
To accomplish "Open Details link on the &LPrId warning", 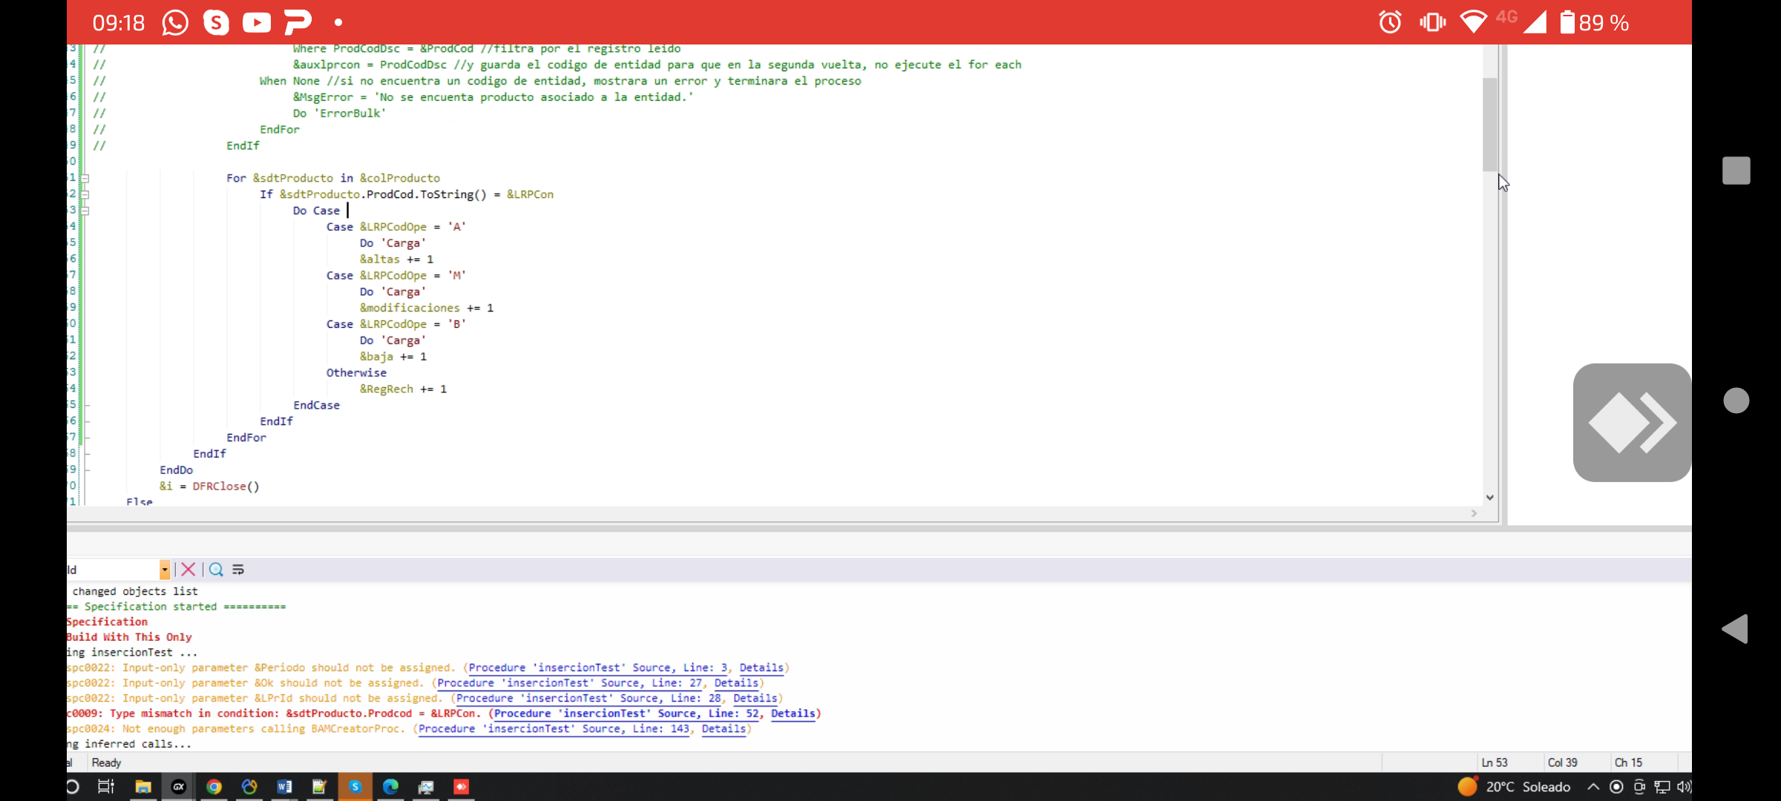I will coord(755,698).
